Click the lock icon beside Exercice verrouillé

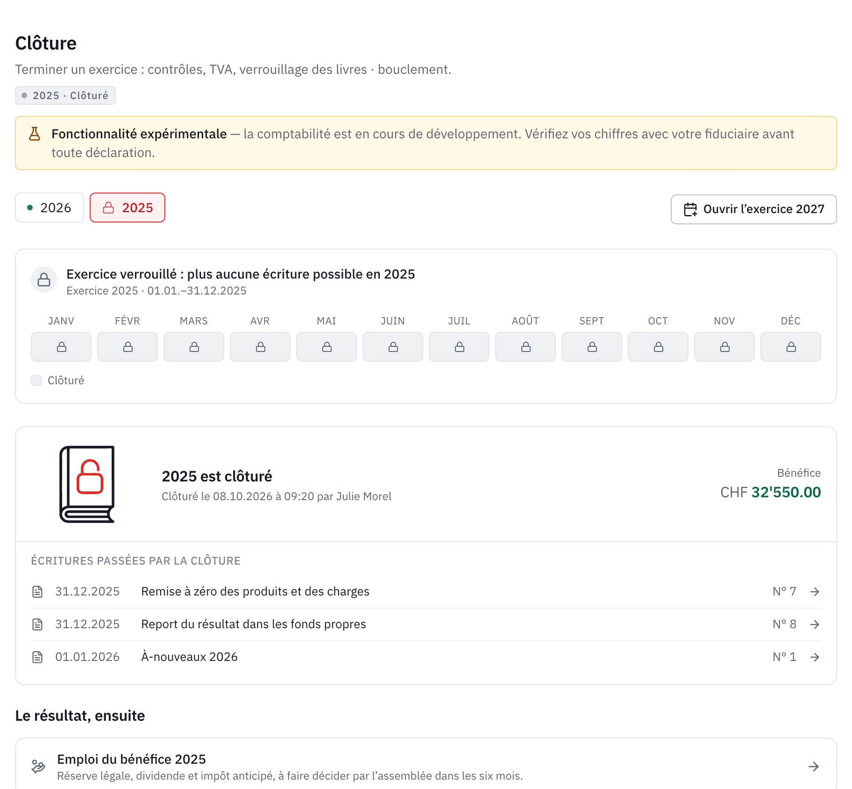[44, 280]
